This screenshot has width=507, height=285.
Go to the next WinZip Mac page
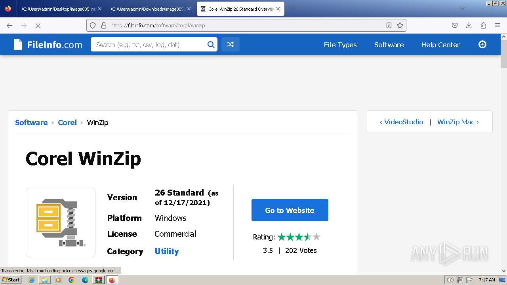[x=458, y=122]
